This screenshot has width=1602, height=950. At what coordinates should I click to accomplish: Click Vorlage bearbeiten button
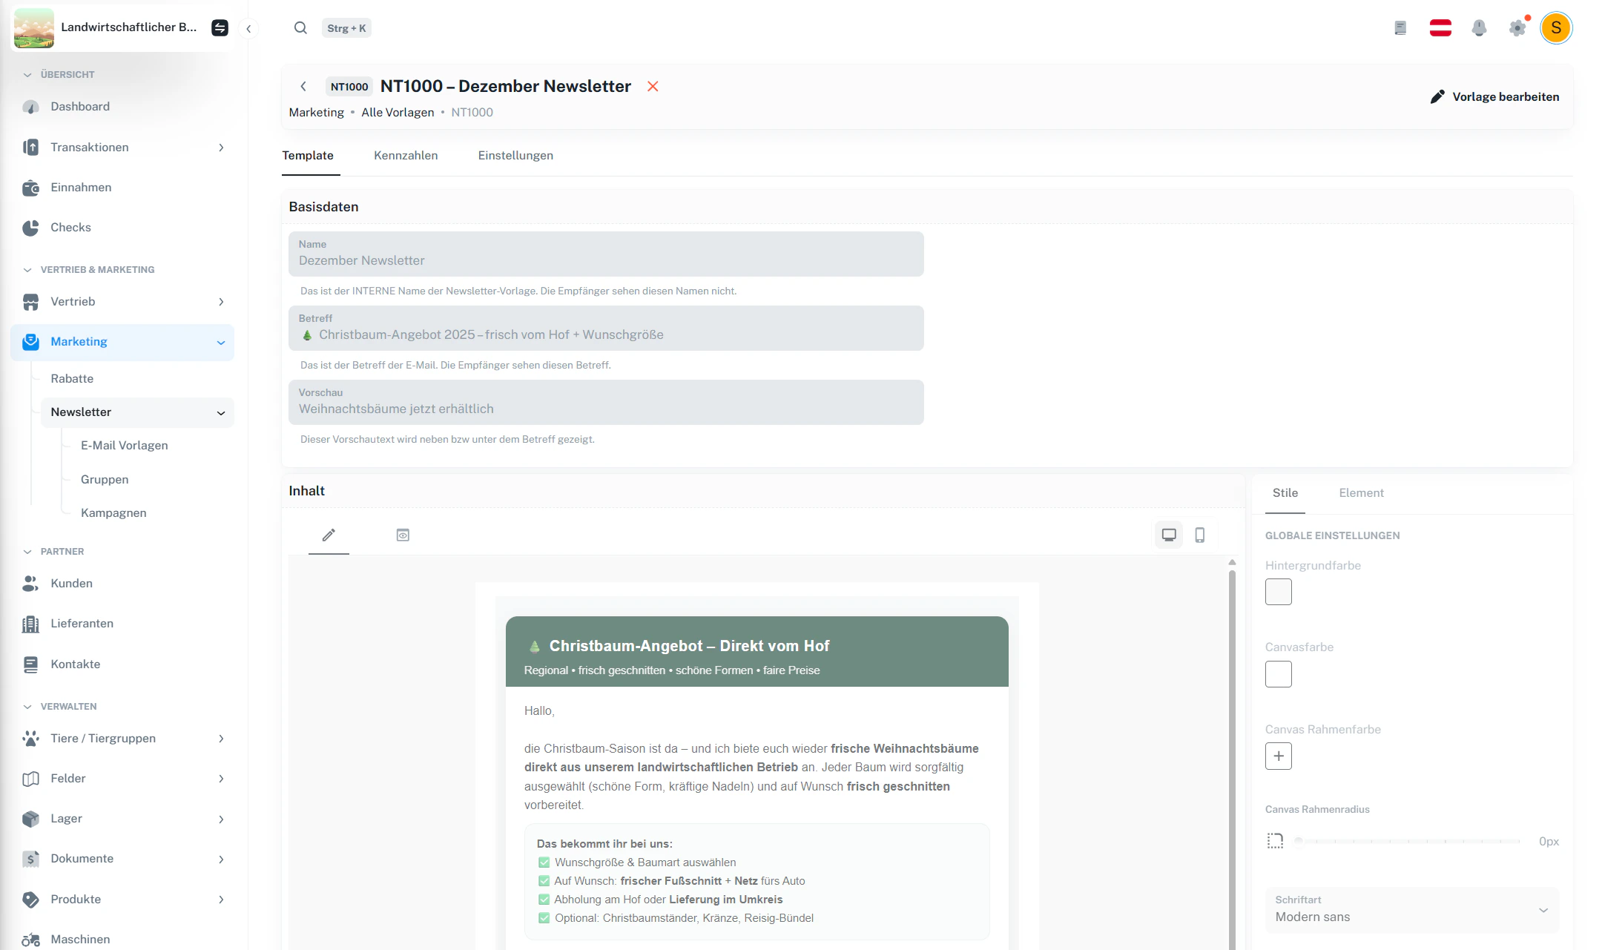tap(1494, 97)
